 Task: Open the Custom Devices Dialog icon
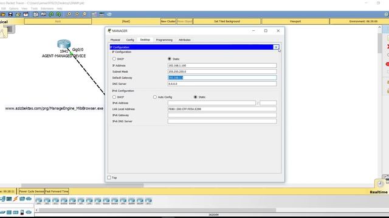click(102, 15)
